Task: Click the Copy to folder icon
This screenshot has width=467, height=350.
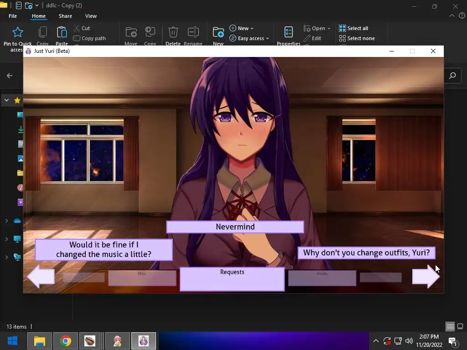Action: tap(150, 32)
